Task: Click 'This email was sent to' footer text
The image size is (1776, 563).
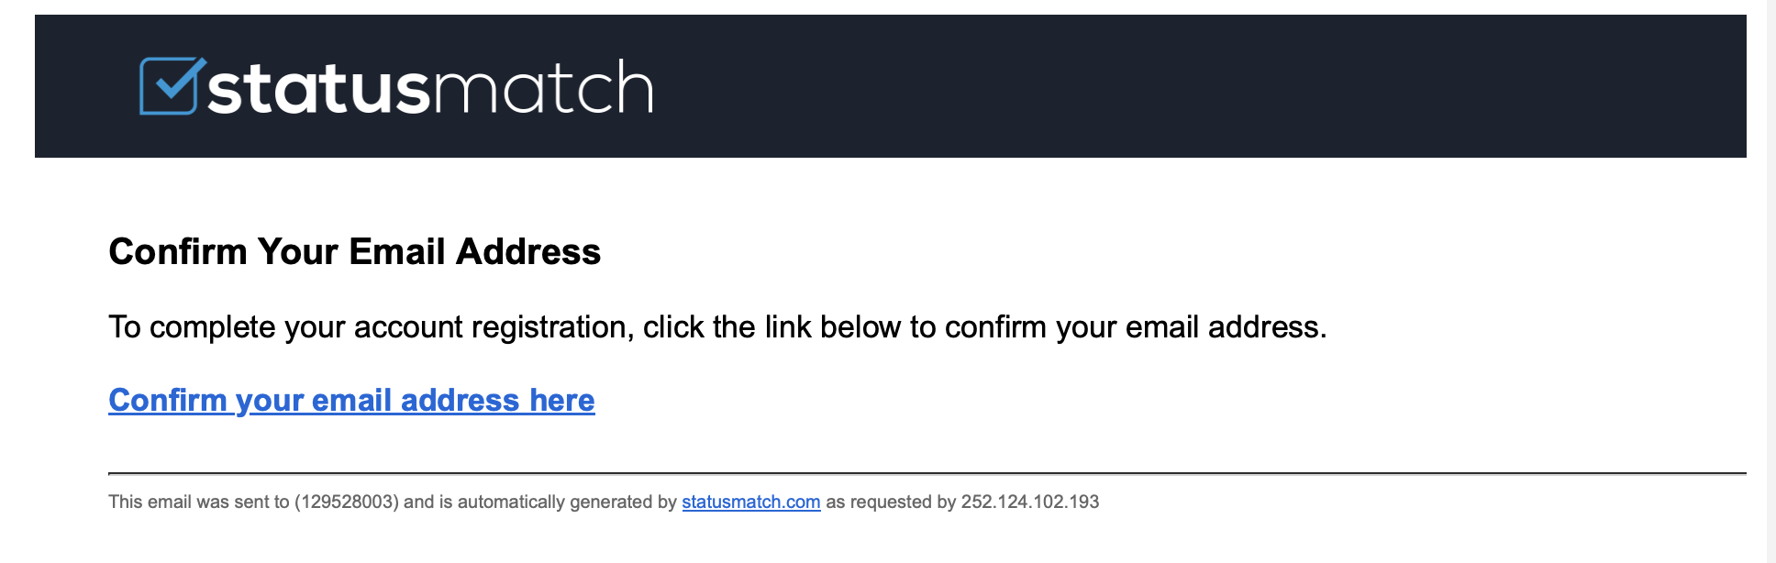Action: pos(198,502)
